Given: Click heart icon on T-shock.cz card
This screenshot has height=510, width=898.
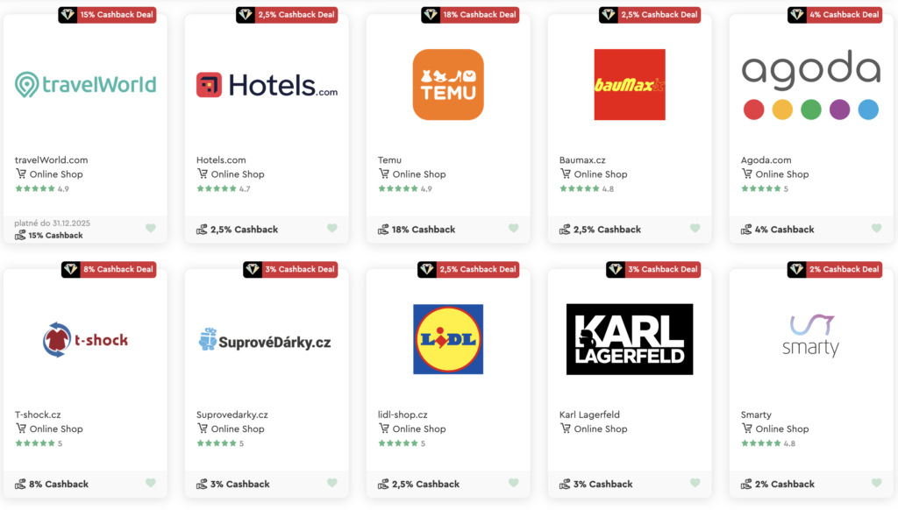Looking at the screenshot, I should click(151, 483).
